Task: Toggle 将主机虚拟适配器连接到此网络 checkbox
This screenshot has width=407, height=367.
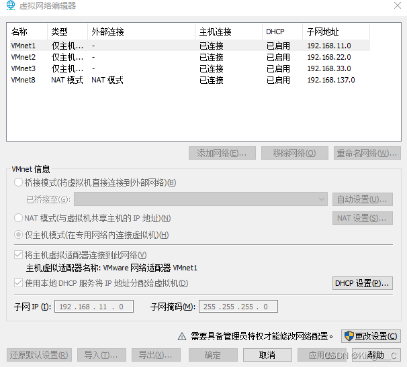Action: tap(18, 255)
